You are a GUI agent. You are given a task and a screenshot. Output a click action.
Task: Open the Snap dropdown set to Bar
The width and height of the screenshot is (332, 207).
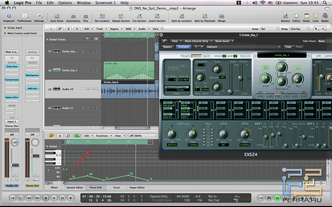click(270, 29)
